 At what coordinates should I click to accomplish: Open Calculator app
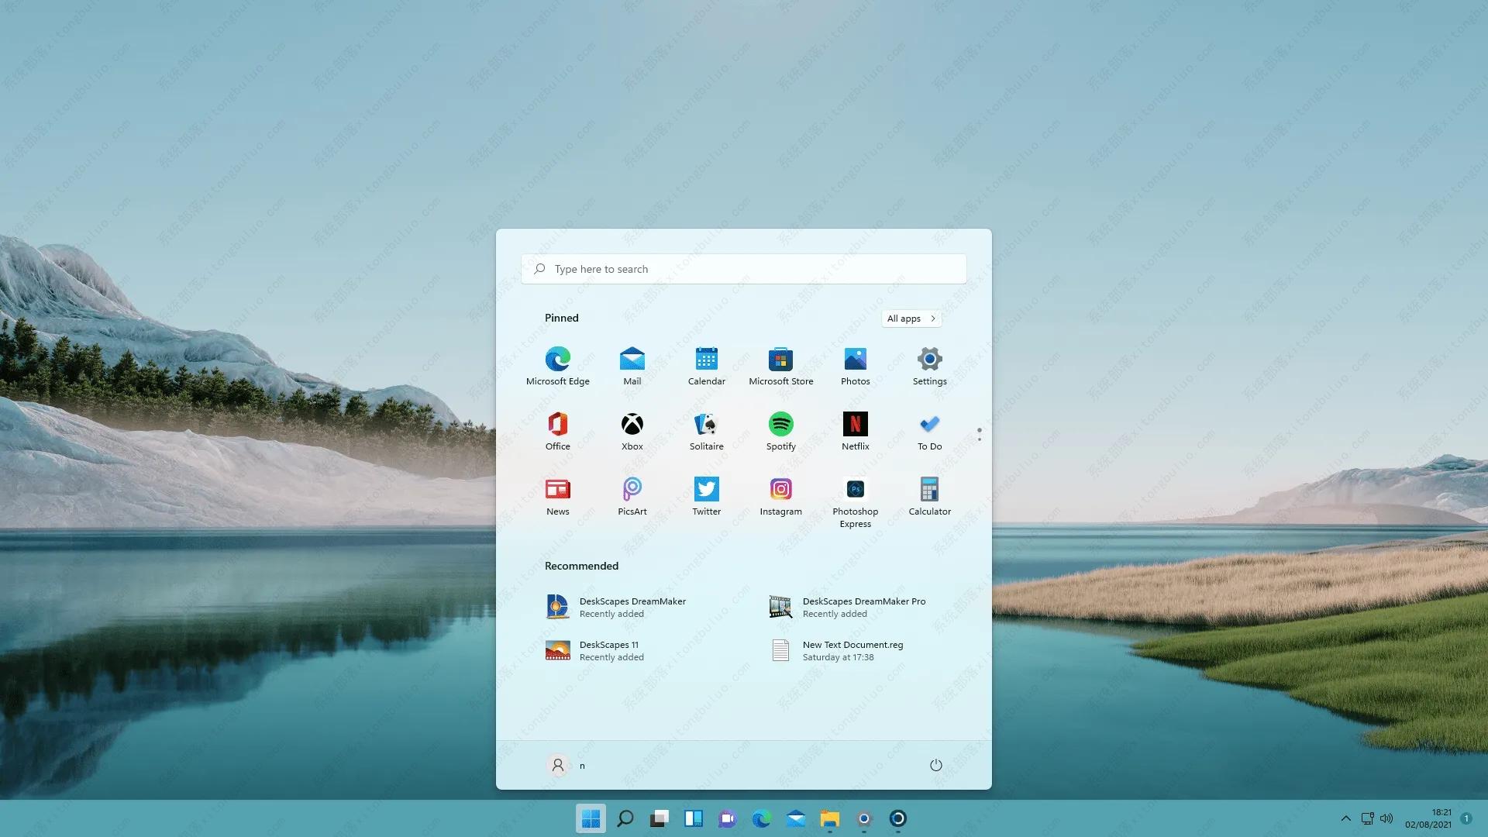pos(929,488)
